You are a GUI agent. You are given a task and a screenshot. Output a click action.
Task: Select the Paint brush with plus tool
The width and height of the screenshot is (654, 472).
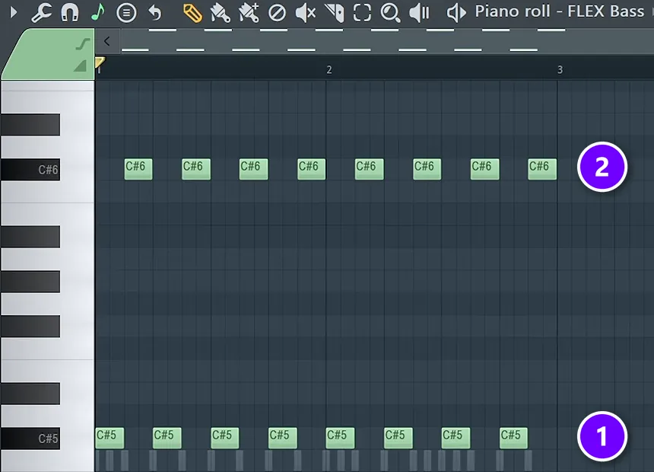(x=249, y=12)
